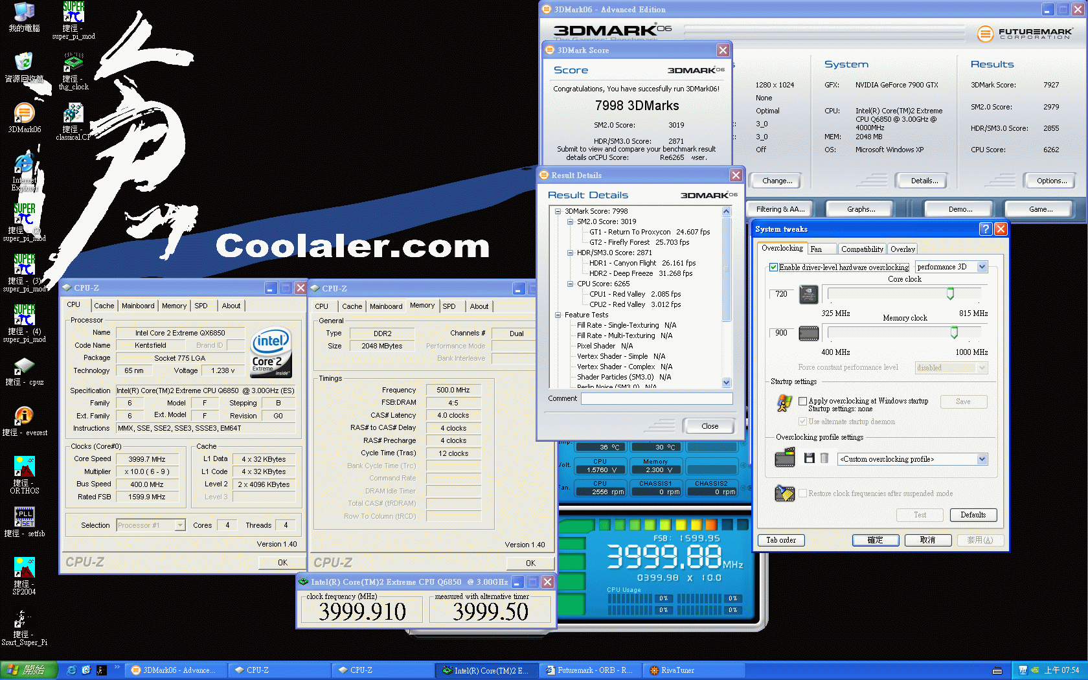Click Close in the Result Details dialog

710,426
